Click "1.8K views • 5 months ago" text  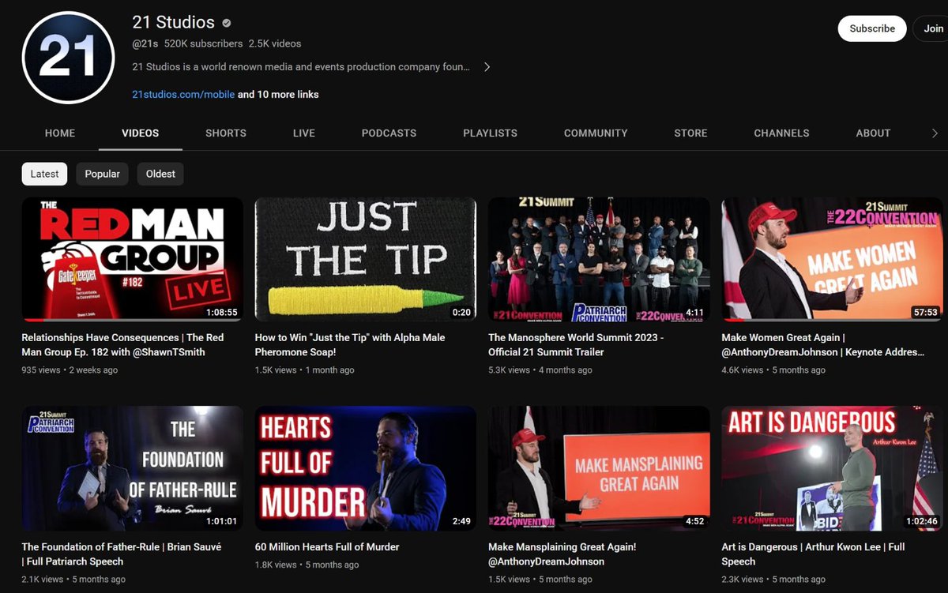307,565
